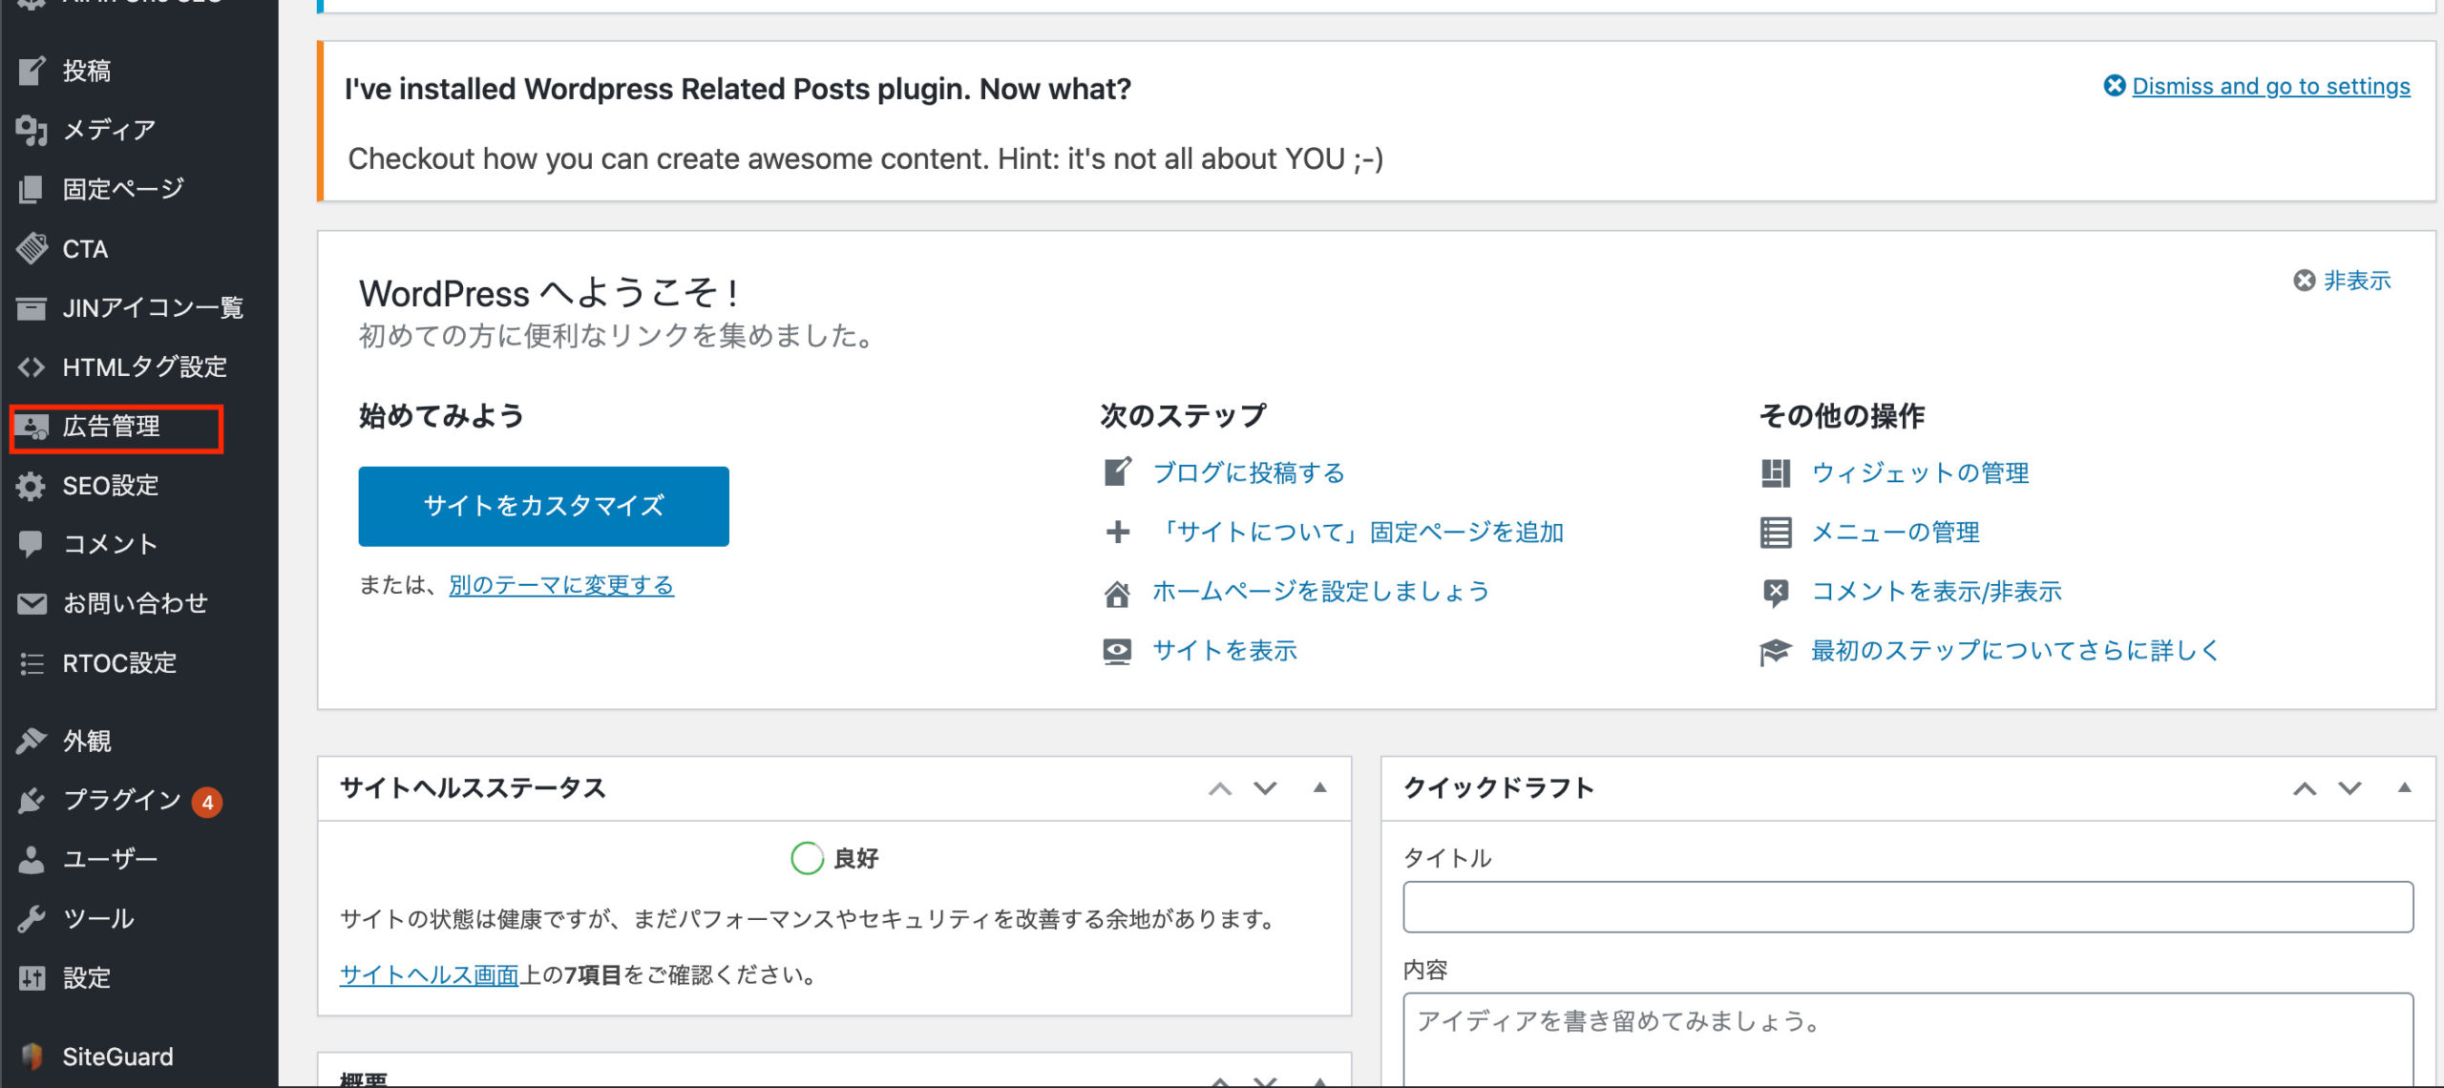
Task: Click ホームページを設定しましょう link
Action: point(1321,592)
